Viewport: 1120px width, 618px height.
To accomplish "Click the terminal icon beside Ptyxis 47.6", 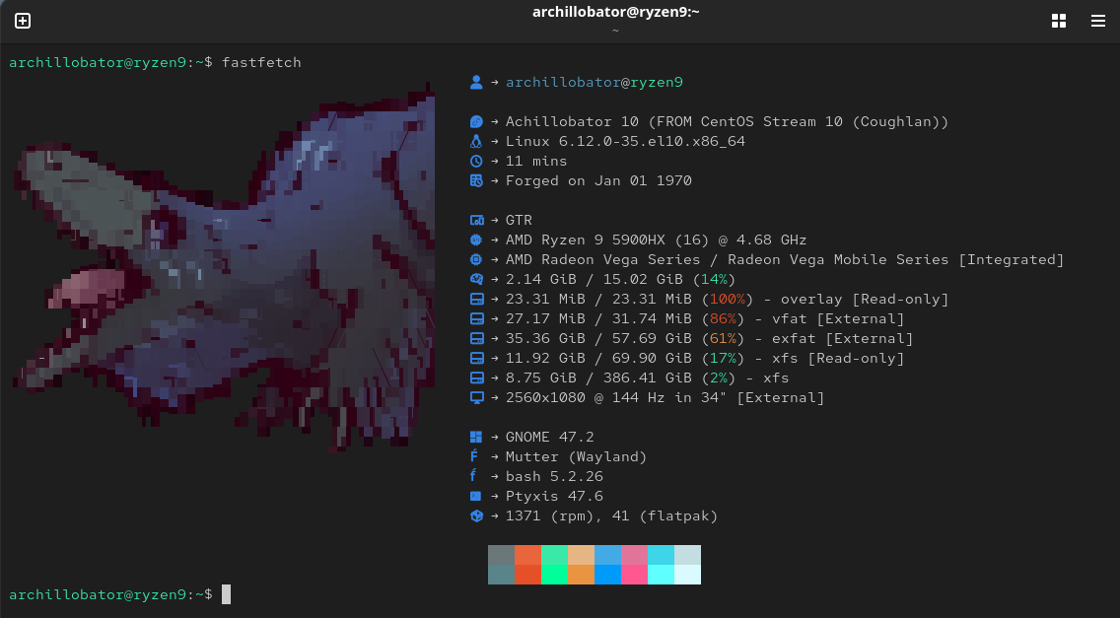I will [x=476, y=496].
